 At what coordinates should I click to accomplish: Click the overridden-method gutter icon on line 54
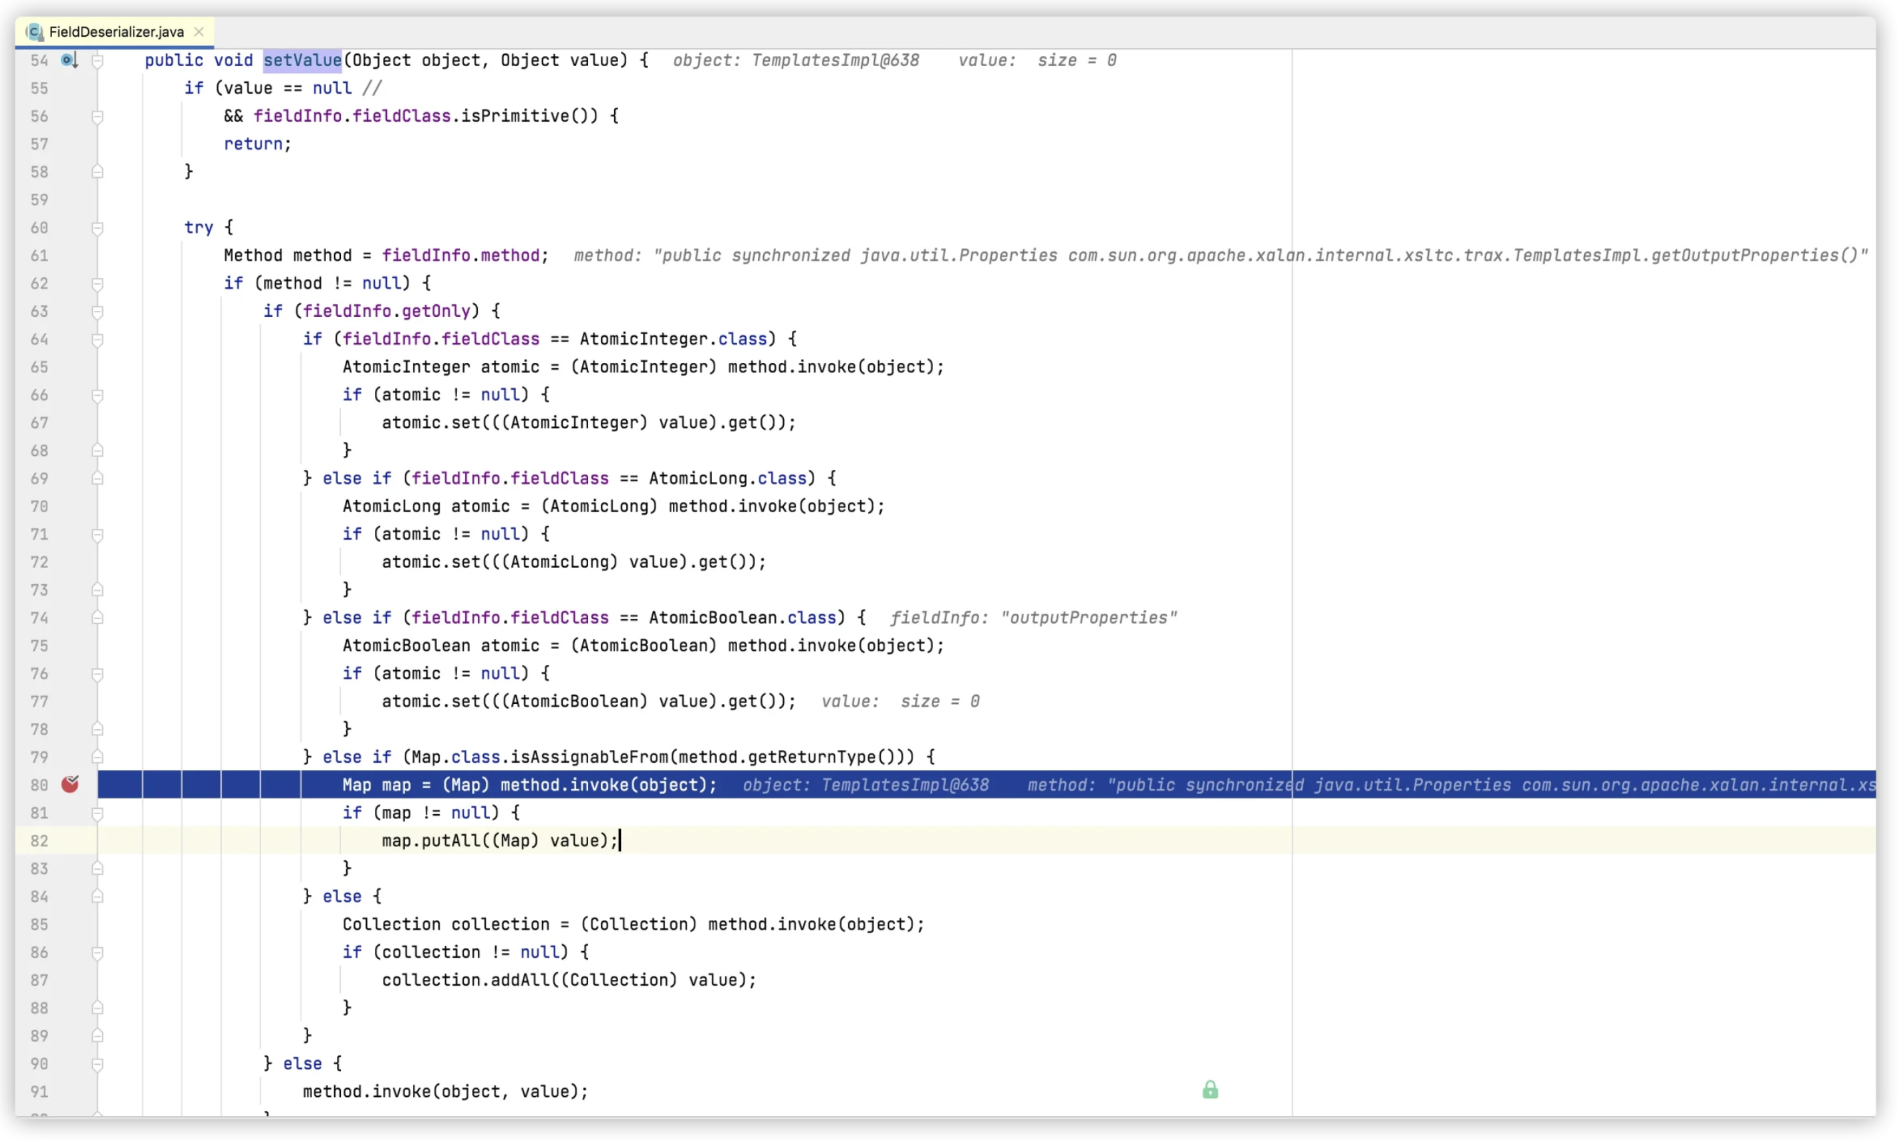point(70,60)
